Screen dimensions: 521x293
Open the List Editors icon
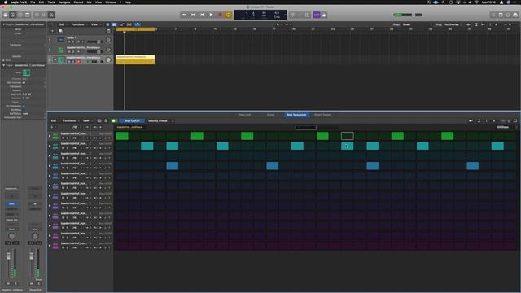pos(493,15)
